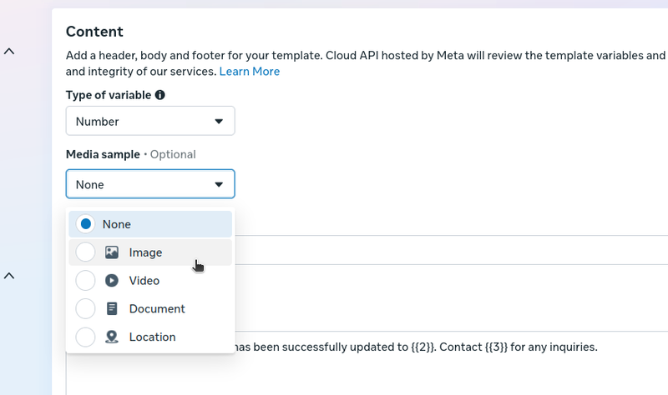Image resolution: width=668 pixels, height=395 pixels.
Task: Select the Video radio button
Action: [85, 281]
